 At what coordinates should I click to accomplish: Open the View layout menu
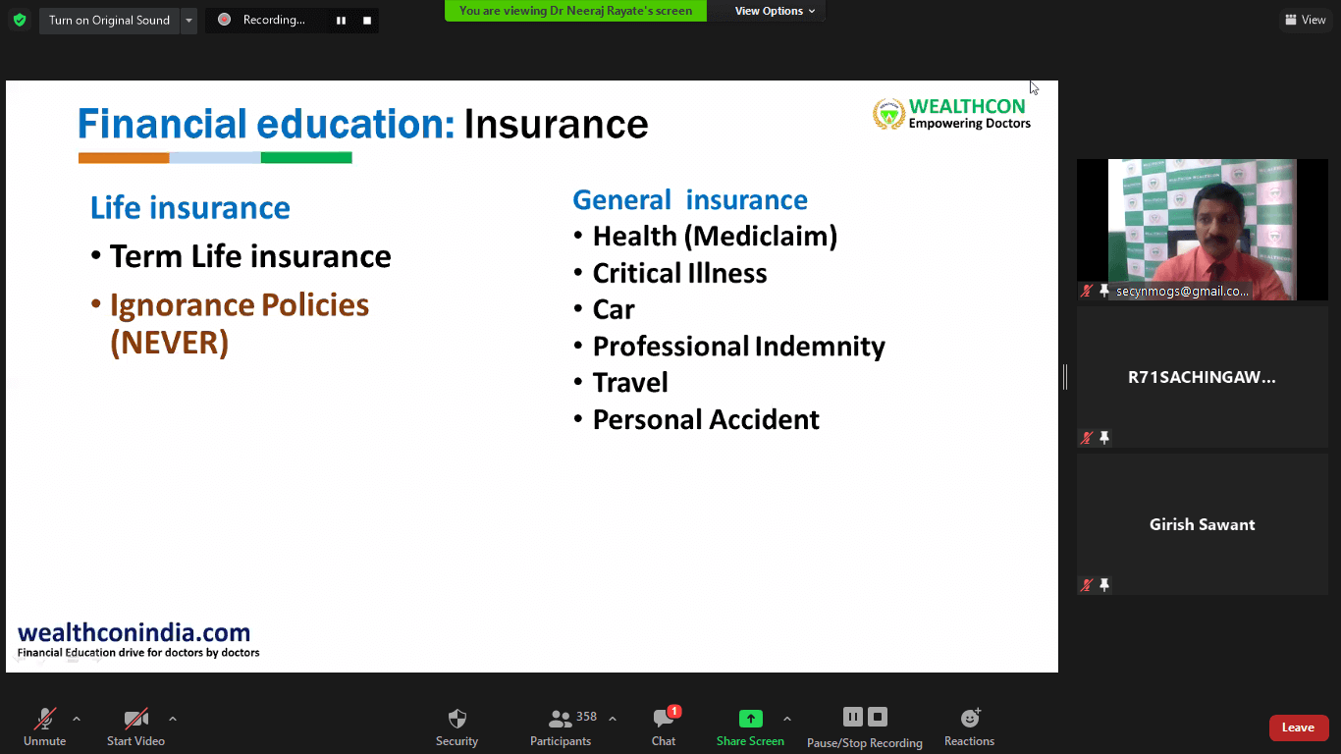(1305, 20)
